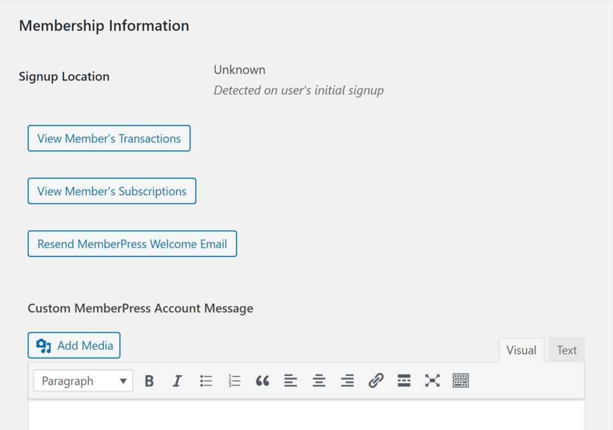
Task: Resend MemberPress Welcome Email
Action: coord(132,243)
